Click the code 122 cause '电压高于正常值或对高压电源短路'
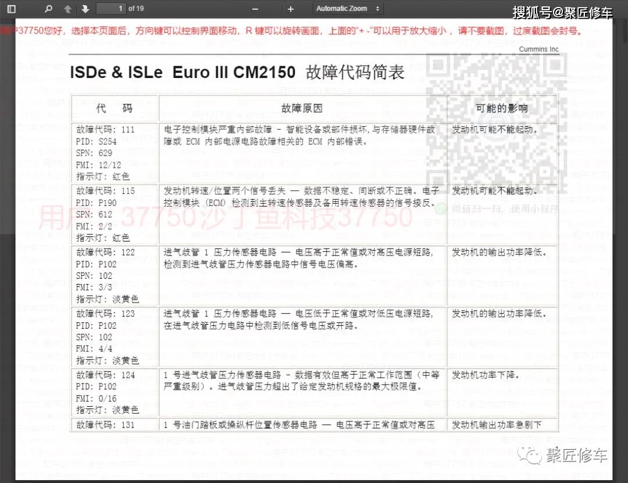 [x=364, y=252]
